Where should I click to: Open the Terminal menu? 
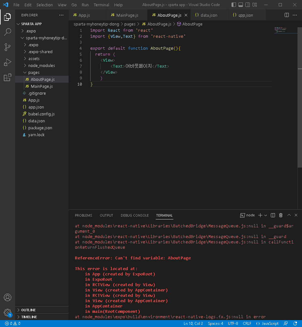(x=101, y=5)
